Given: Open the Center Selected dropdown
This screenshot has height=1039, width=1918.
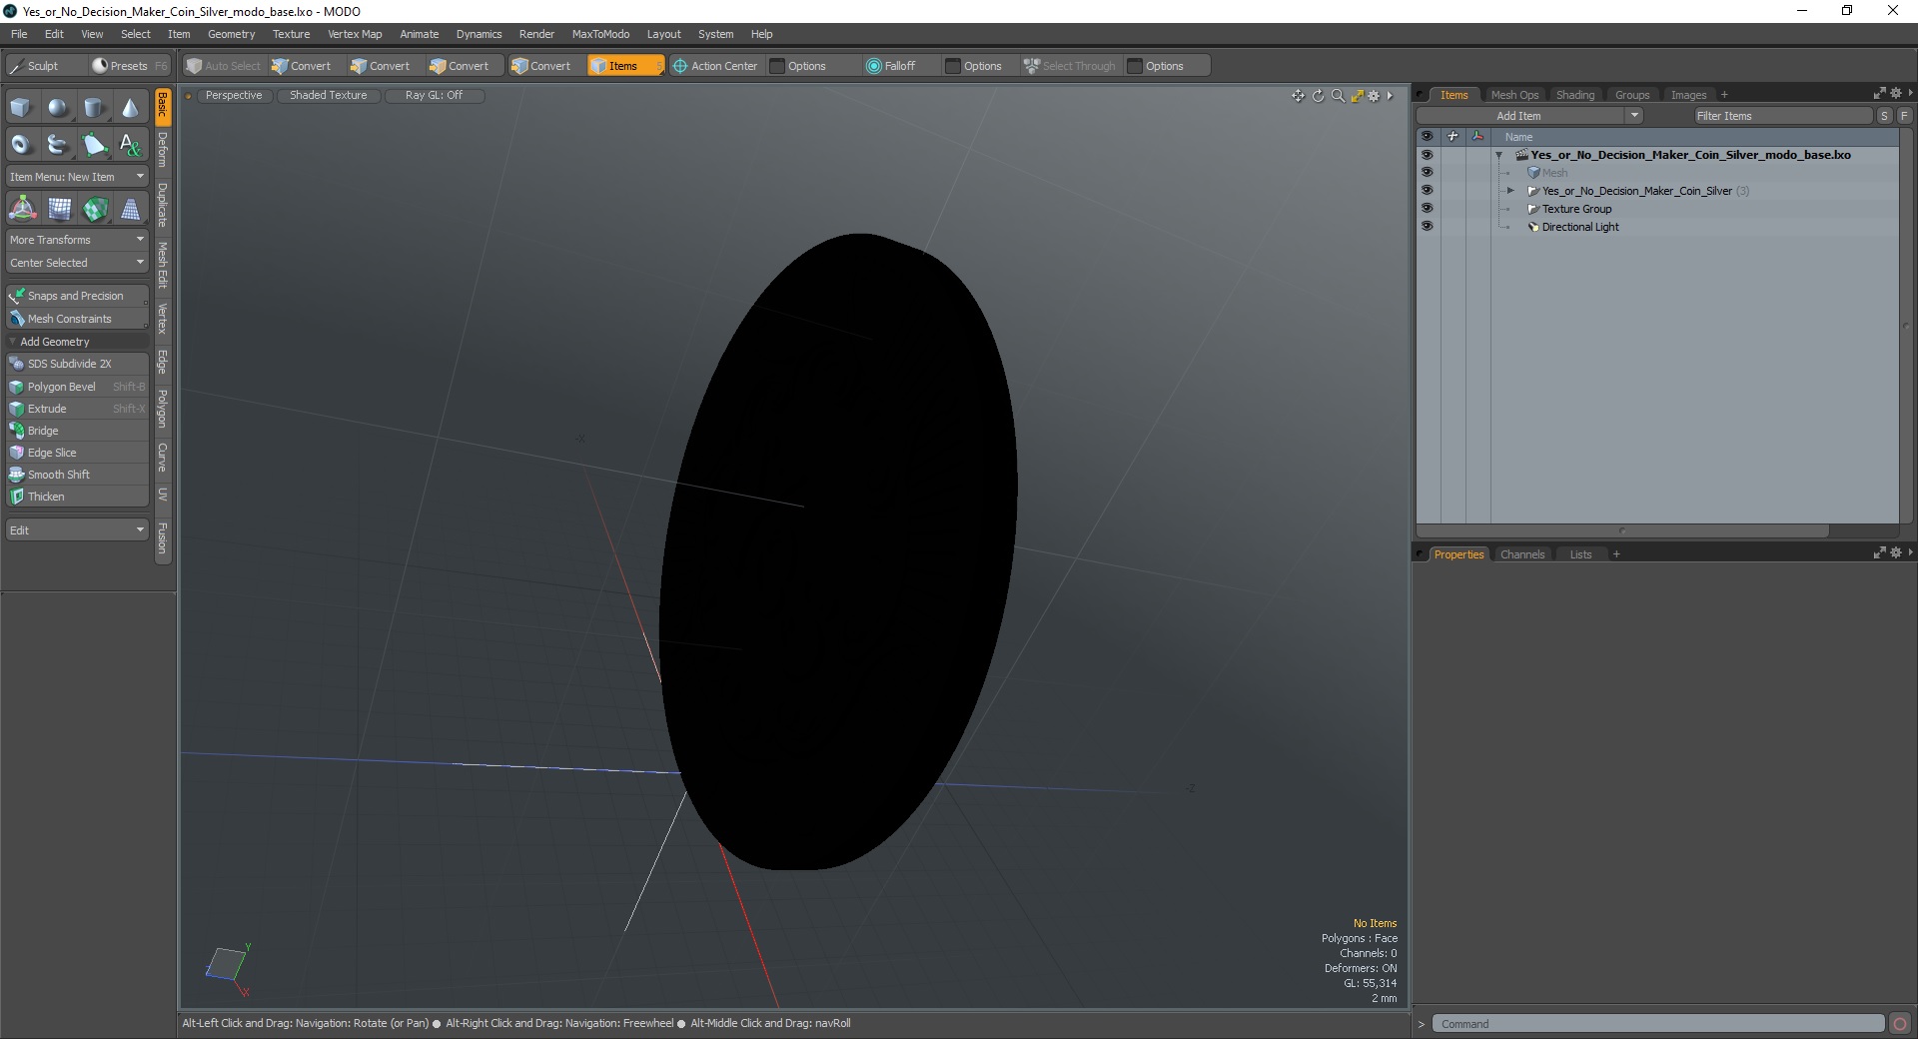Looking at the screenshot, I should click(x=77, y=263).
